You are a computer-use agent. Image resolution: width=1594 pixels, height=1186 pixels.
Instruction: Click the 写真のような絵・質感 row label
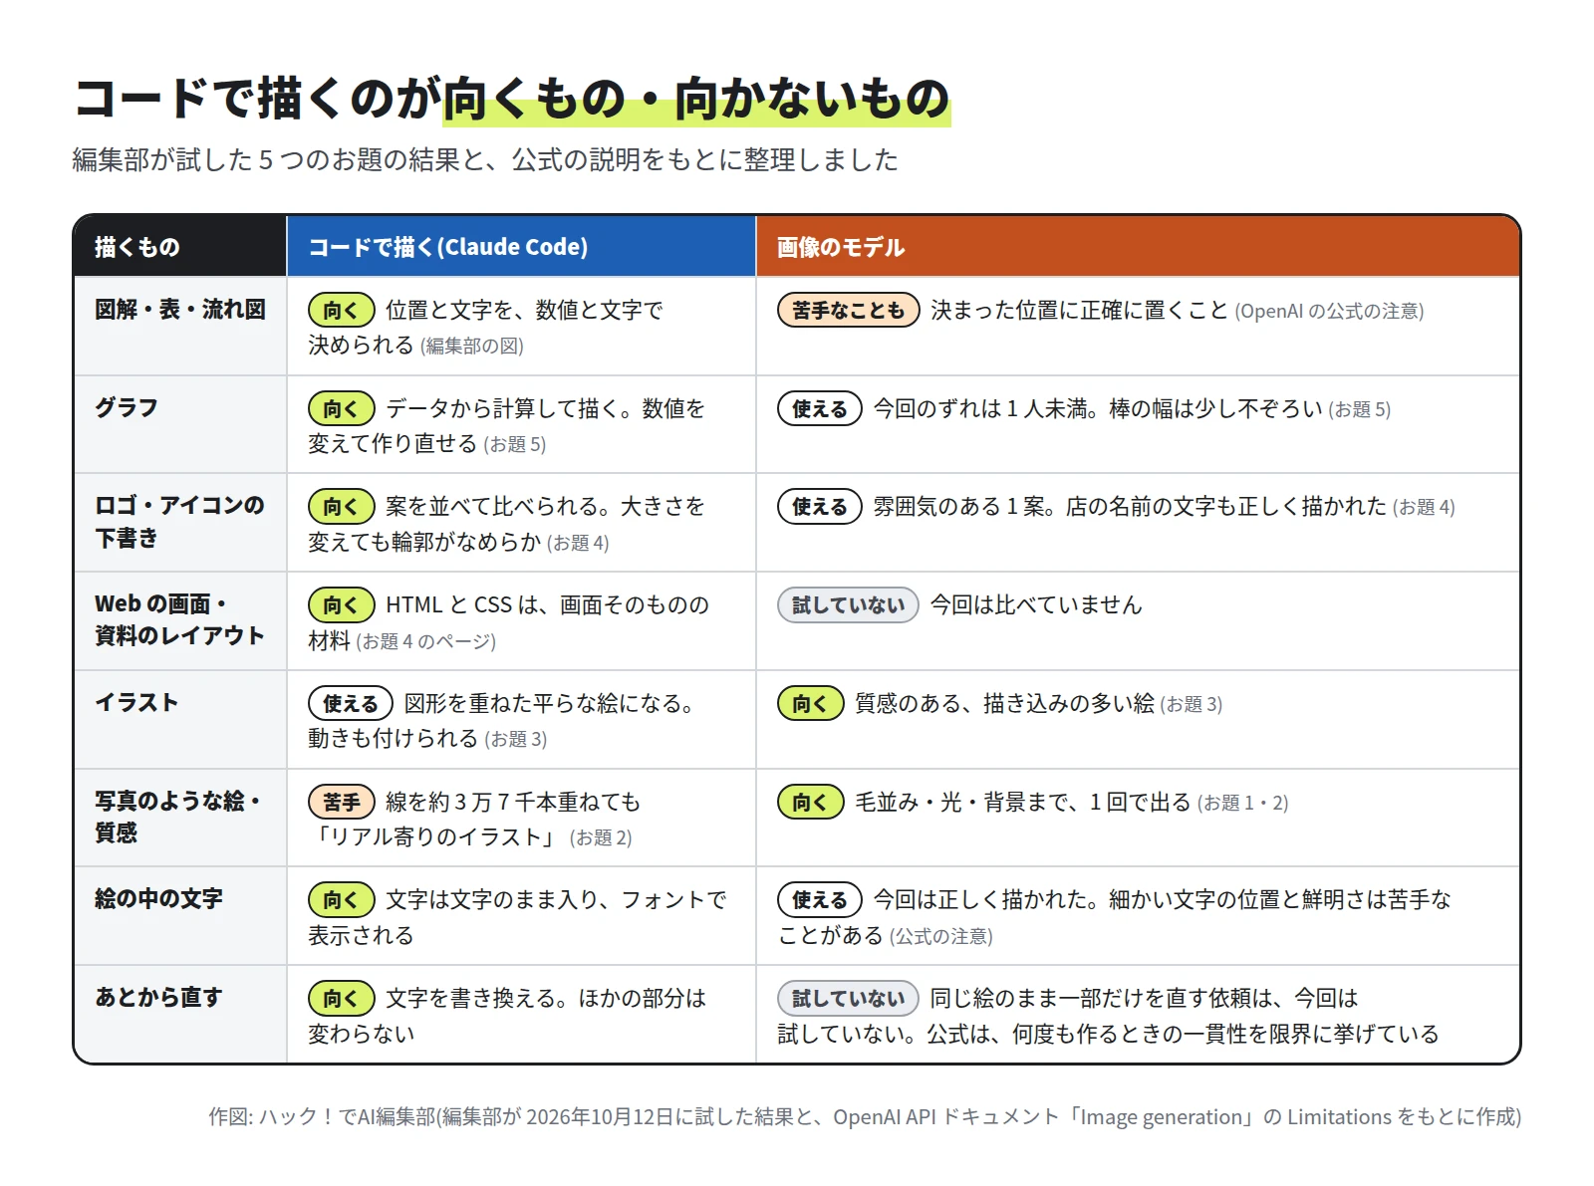[178, 817]
